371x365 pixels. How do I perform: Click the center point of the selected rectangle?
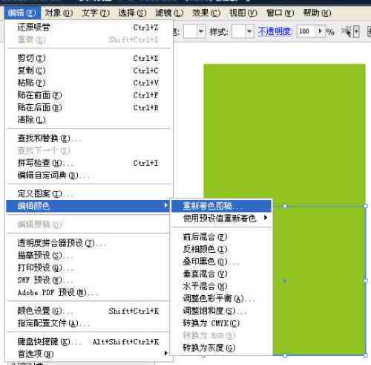pyautogui.click(x=285, y=281)
